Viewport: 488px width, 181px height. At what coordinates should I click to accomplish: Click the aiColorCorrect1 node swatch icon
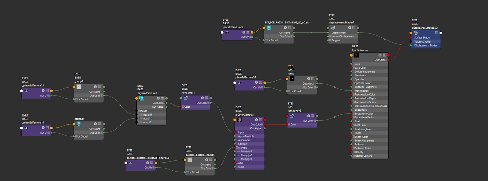tap(240, 120)
